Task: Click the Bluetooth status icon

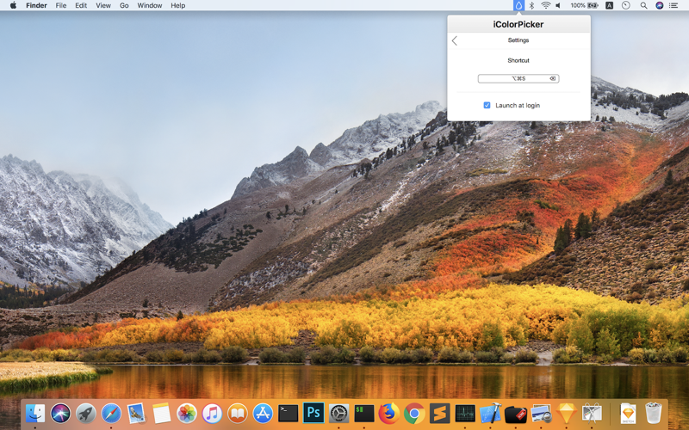Action: pyautogui.click(x=531, y=5)
